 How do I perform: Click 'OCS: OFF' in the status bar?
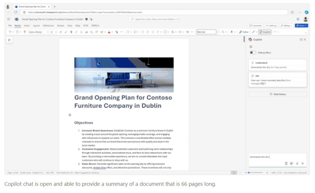50,173
